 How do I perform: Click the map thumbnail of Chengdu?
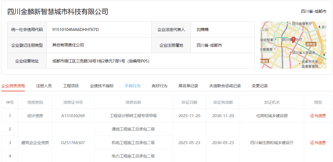coord(293,45)
